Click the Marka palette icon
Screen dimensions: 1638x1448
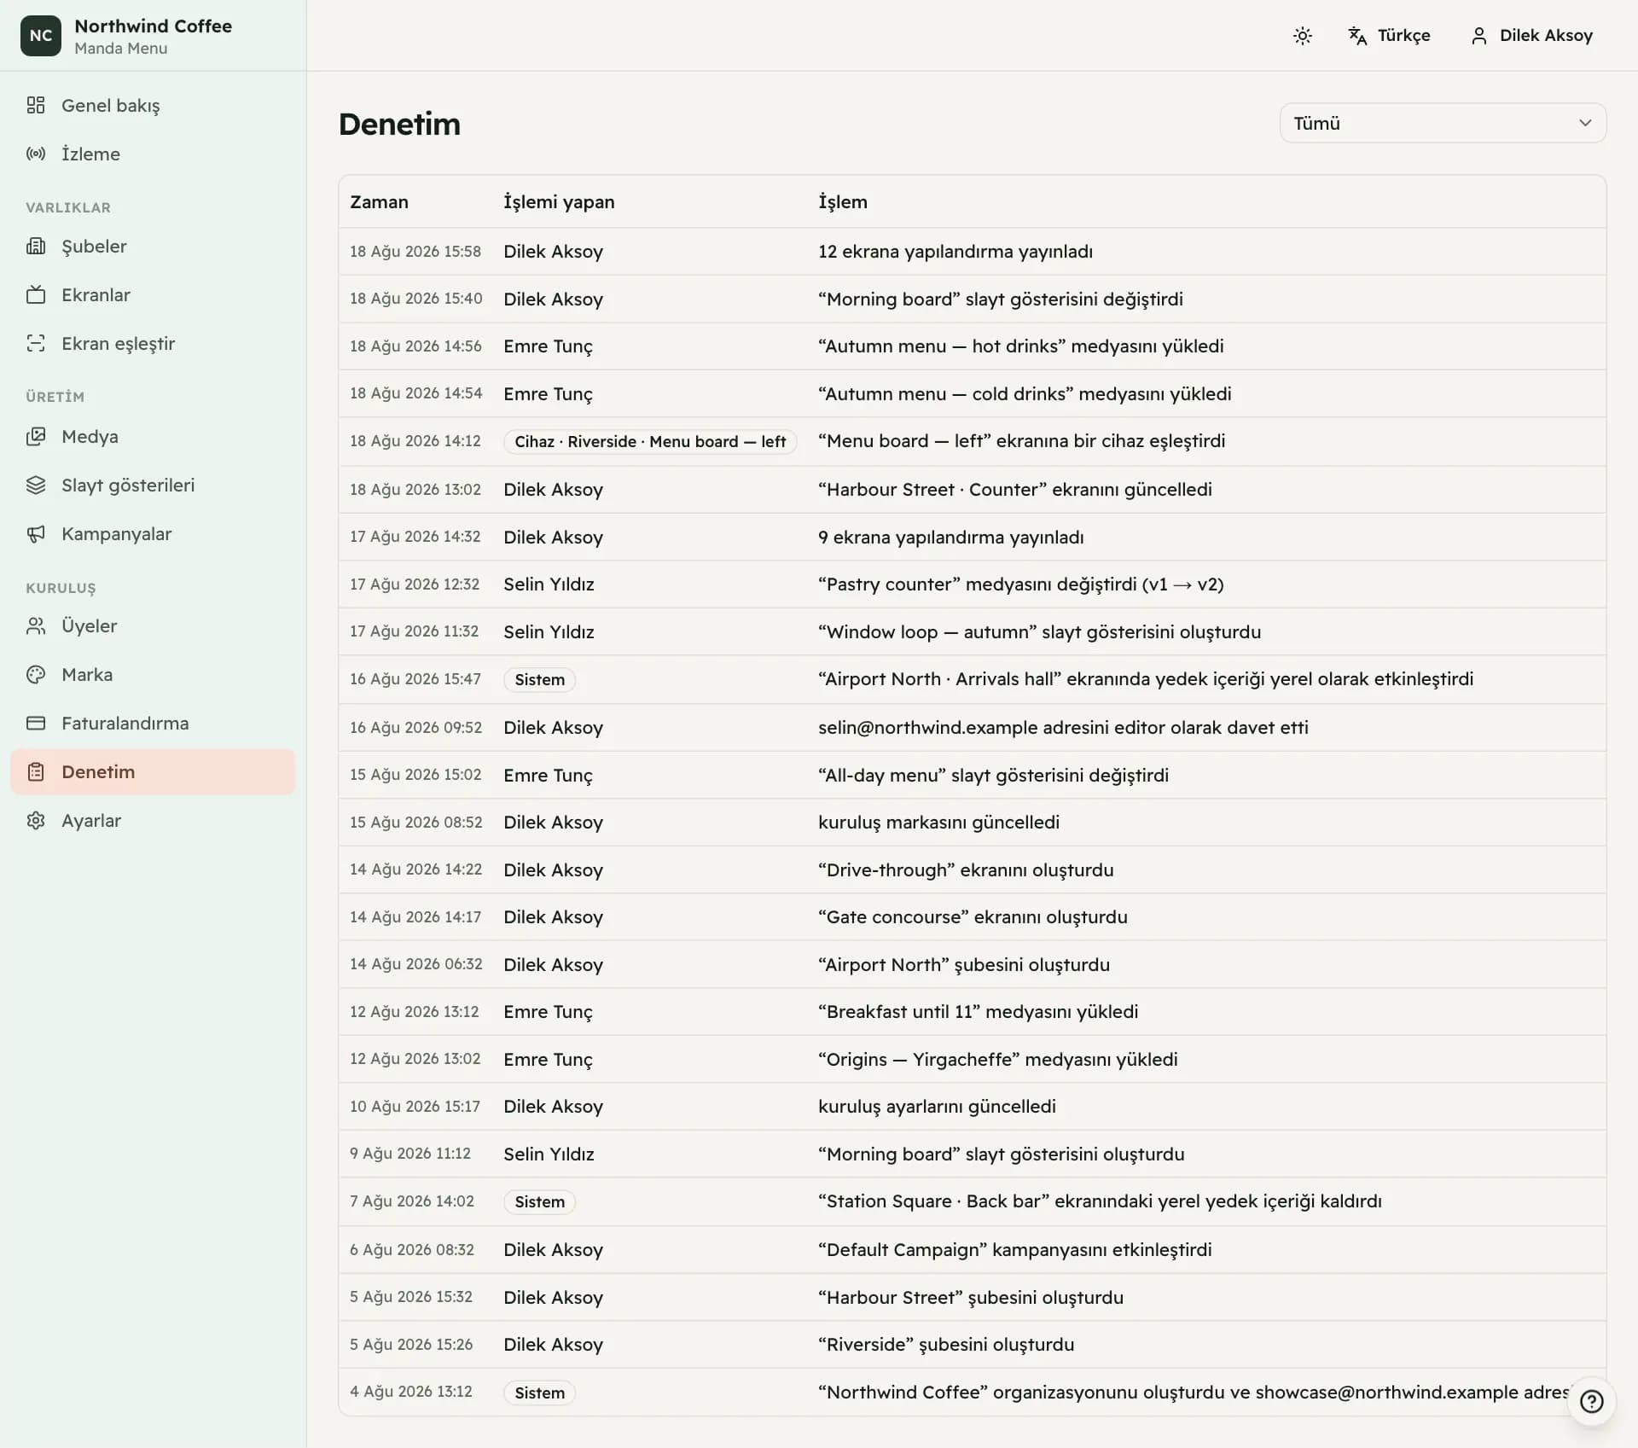36,674
